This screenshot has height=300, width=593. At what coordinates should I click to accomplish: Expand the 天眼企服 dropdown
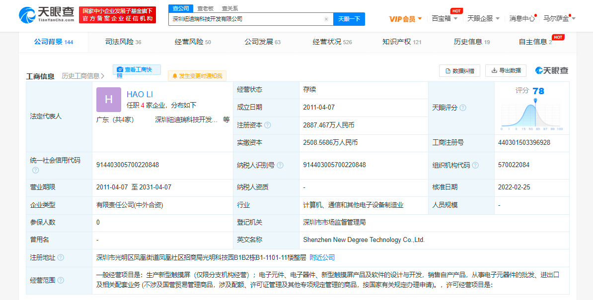483,18
